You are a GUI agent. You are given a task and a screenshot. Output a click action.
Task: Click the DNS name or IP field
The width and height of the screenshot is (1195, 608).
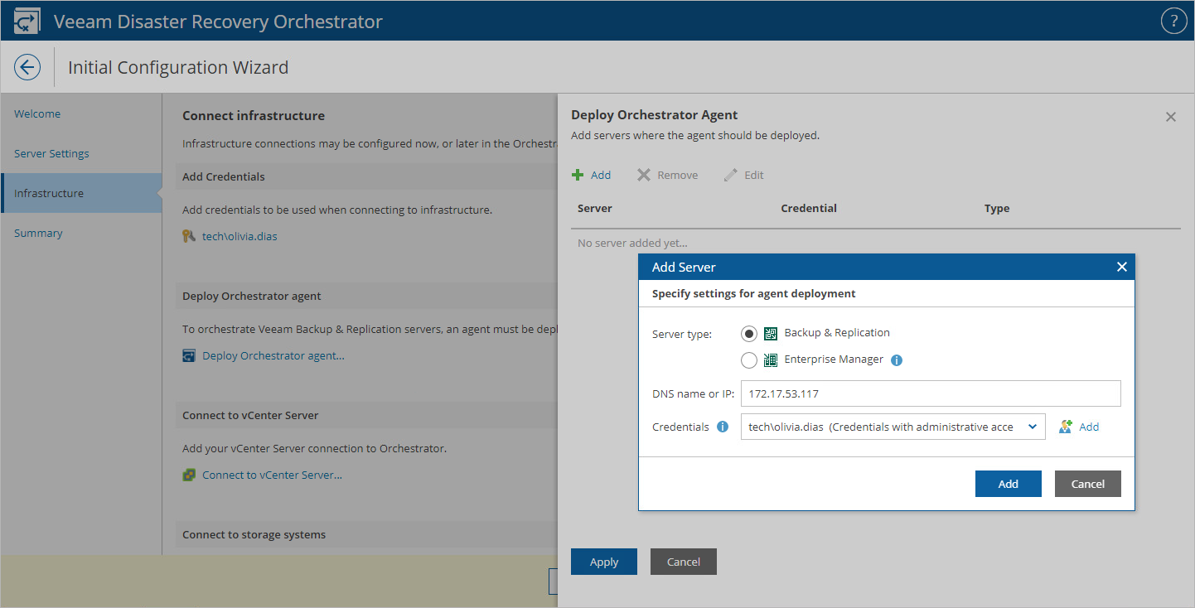(930, 393)
